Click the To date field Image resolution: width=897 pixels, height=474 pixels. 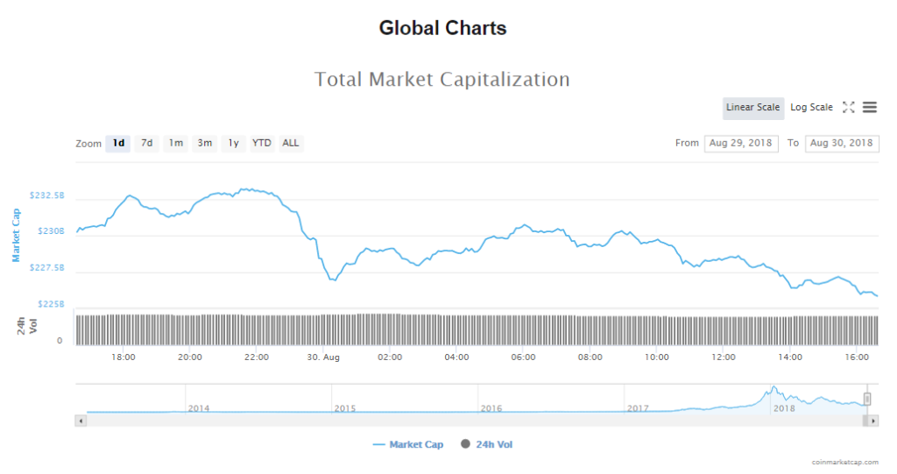click(x=842, y=143)
